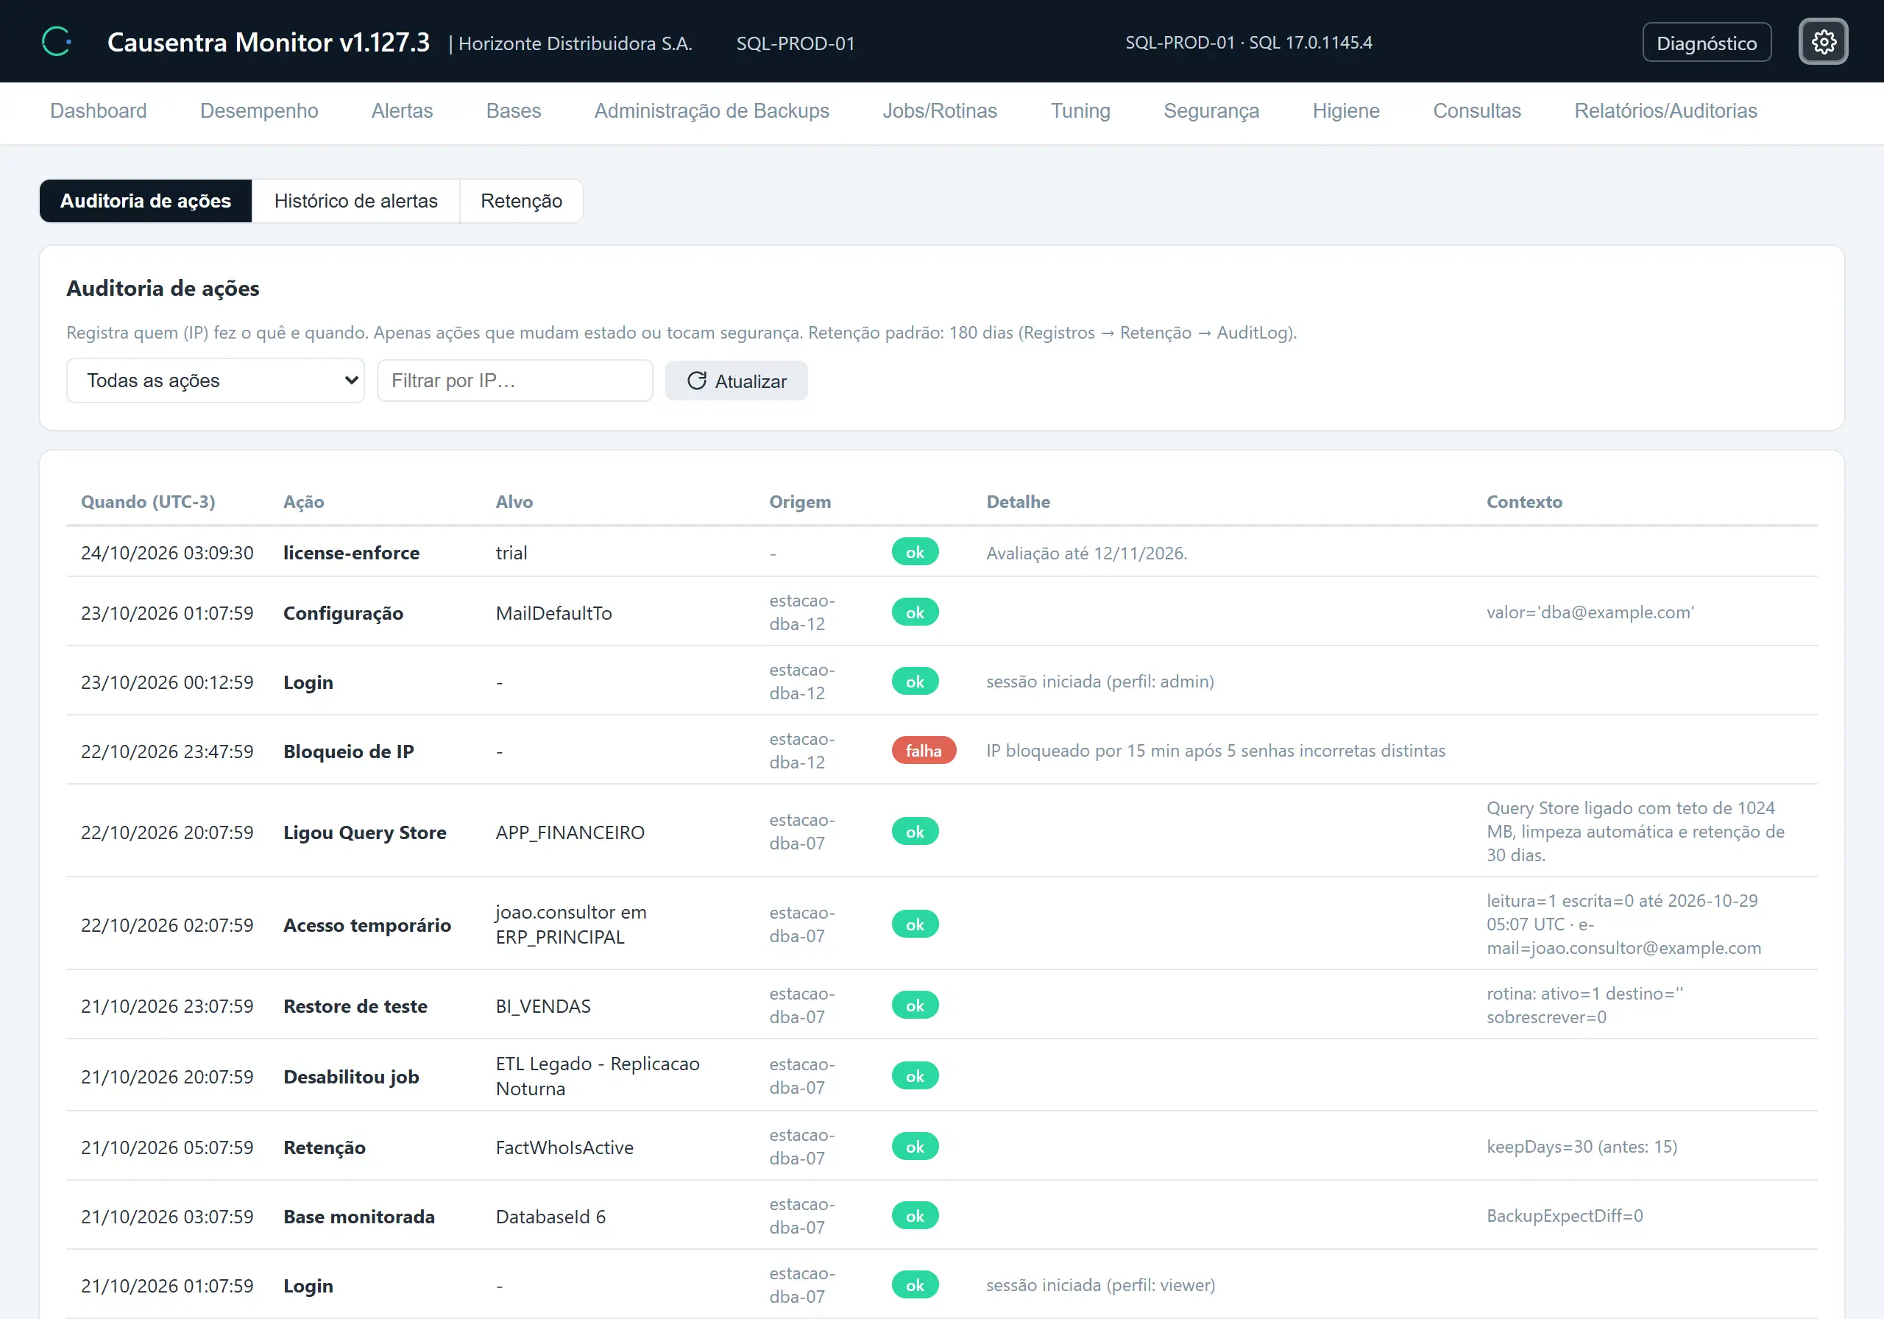Open Relatórios/Auditorias menu
The width and height of the screenshot is (1884, 1319).
click(x=1665, y=111)
